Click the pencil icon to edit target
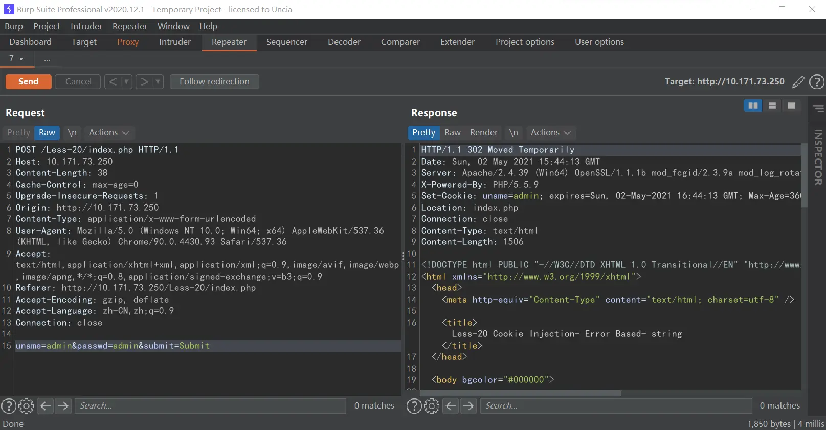 click(798, 82)
